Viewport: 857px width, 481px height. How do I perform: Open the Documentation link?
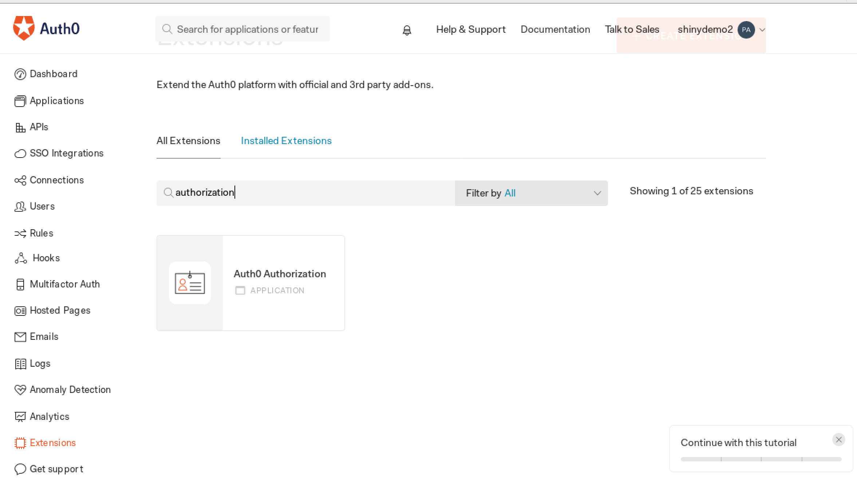555,29
